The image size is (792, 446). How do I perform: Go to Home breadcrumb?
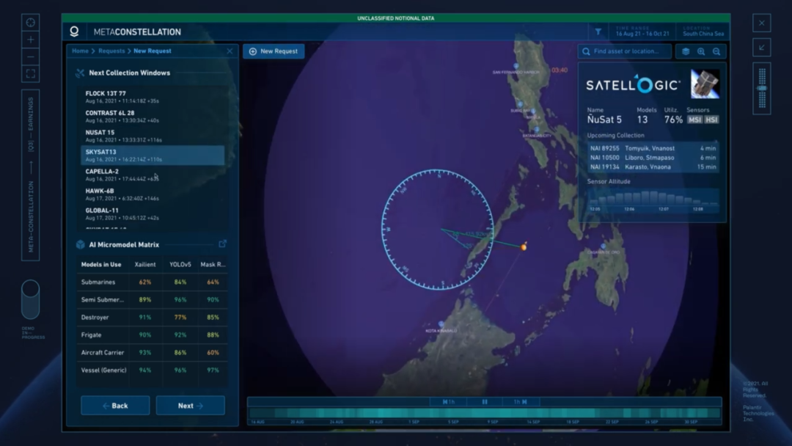(x=80, y=51)
